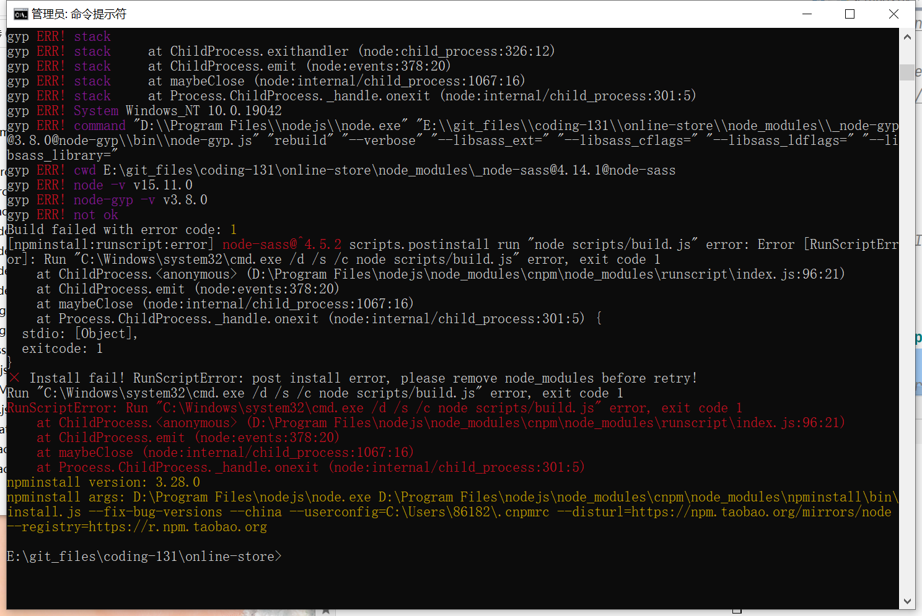The image size is (922, 616).
Task: Click the red 'RunScriptError: Run' line
Action: click(374, 408)
